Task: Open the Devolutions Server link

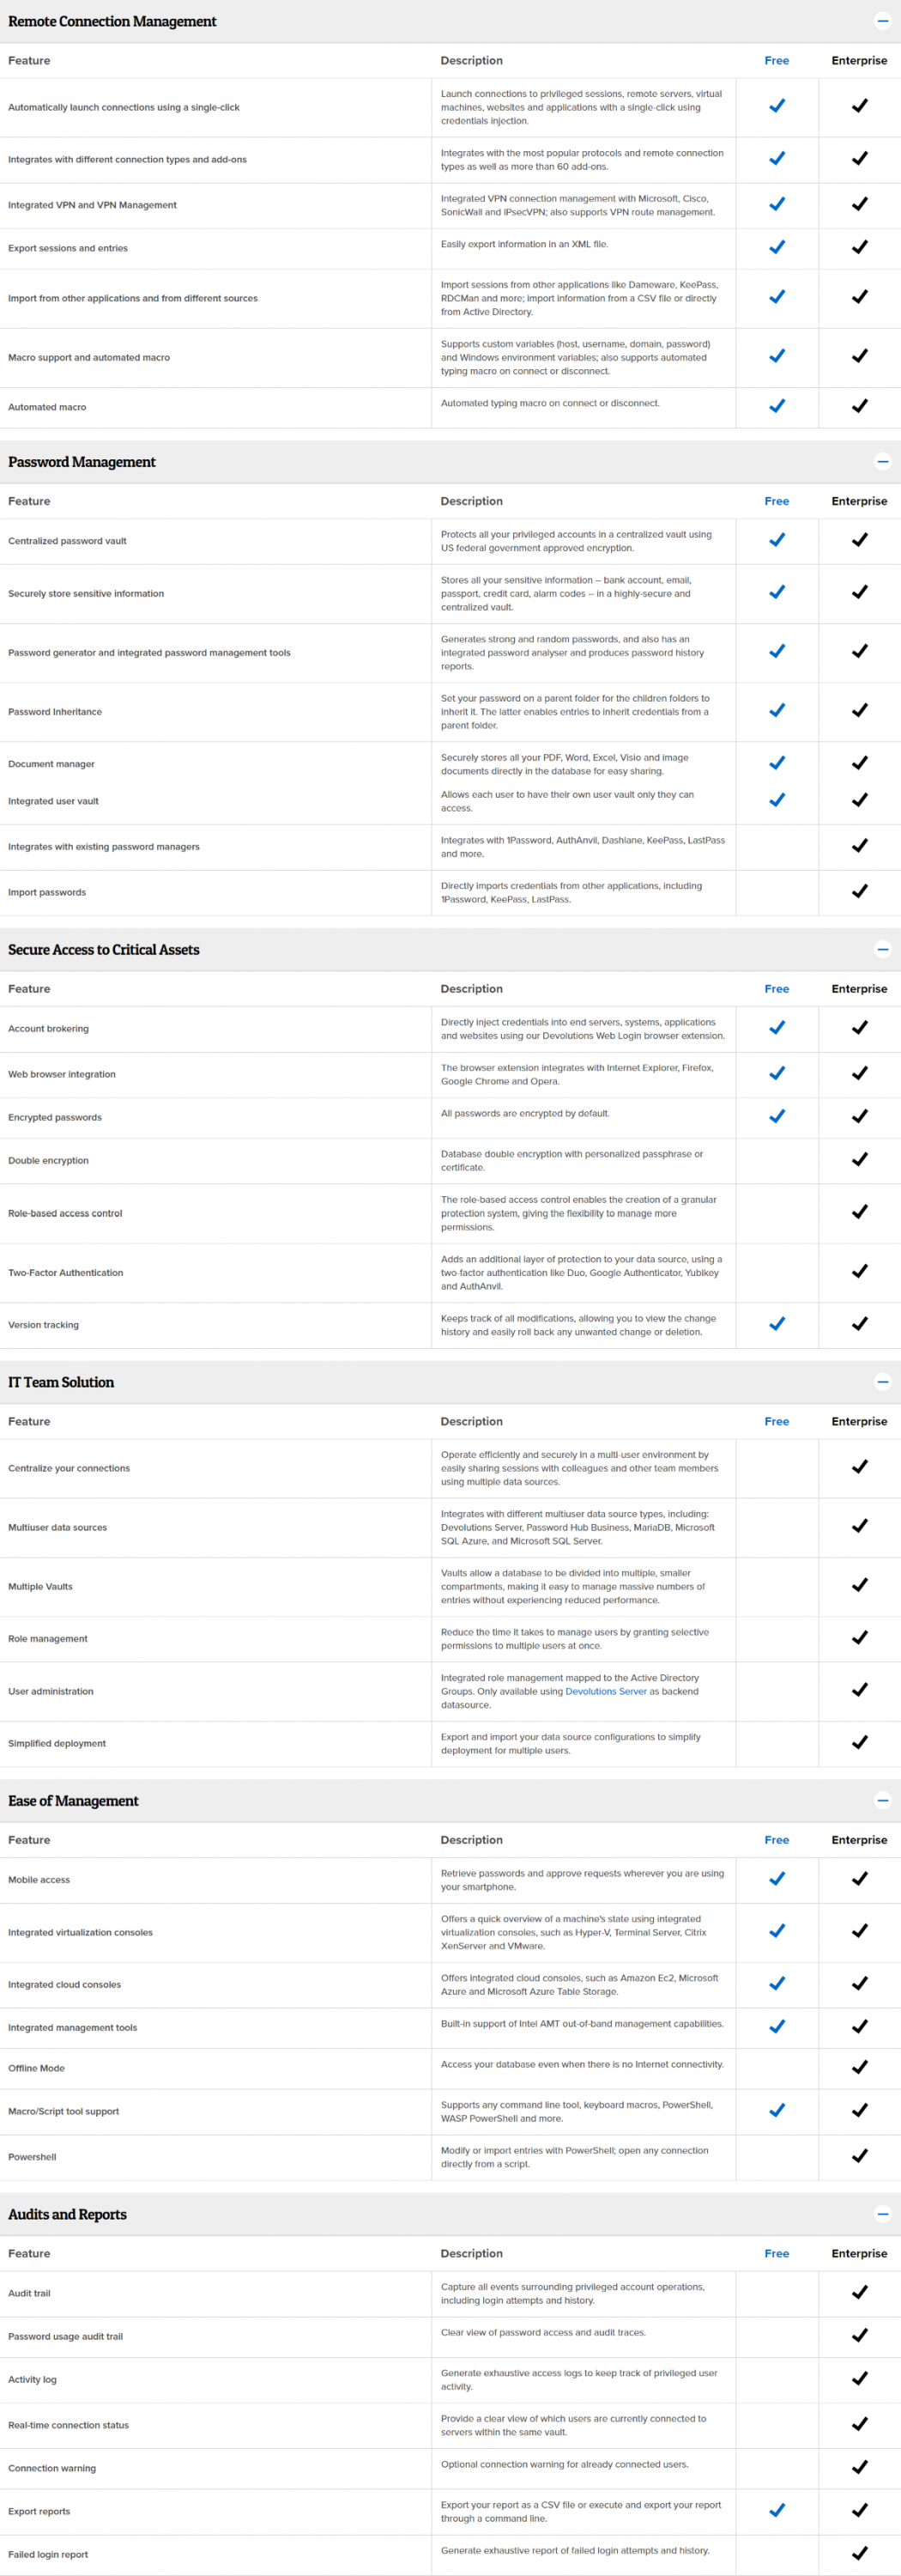Action: tap(605, 1692)
